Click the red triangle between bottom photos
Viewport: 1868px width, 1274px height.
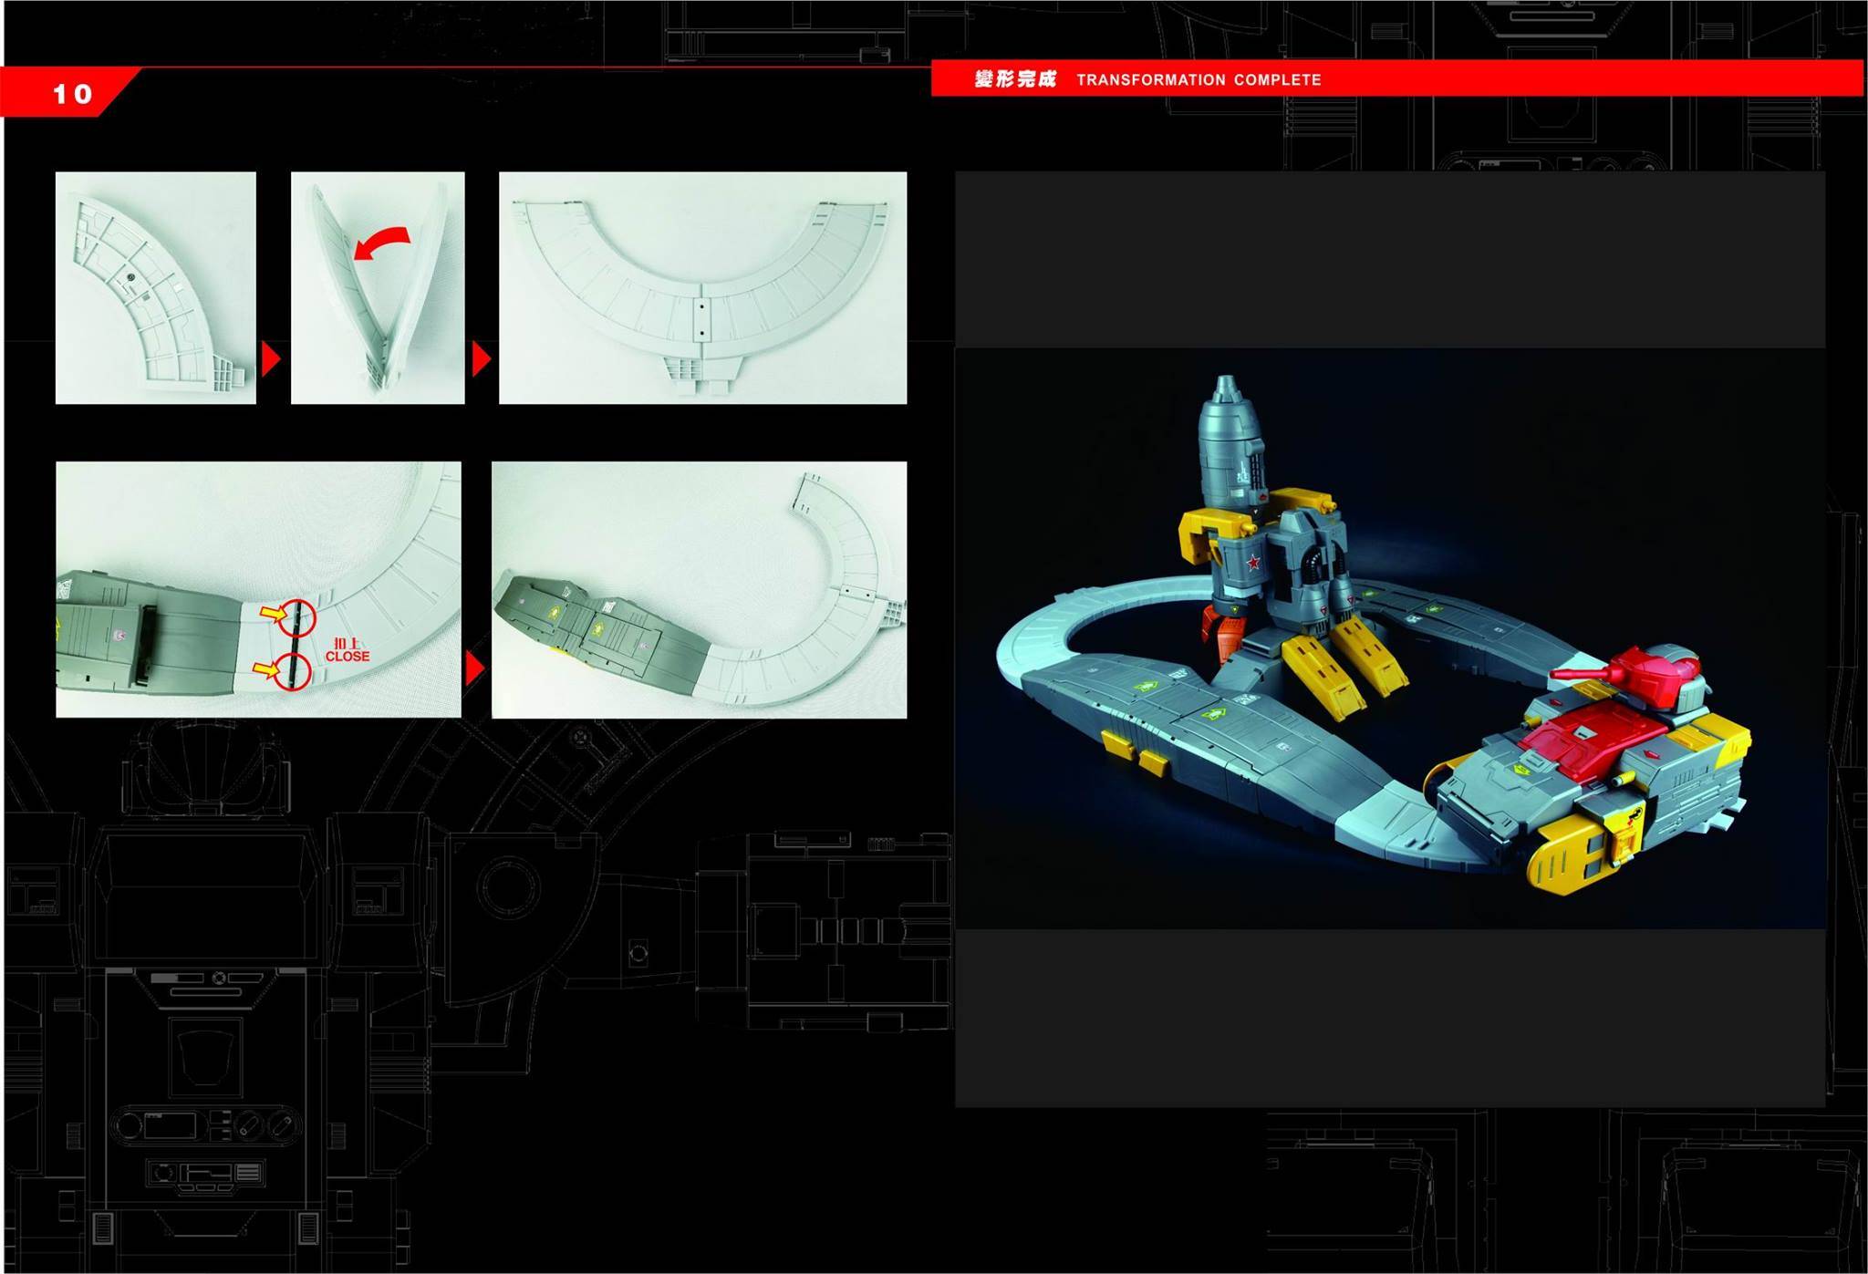pos(474,668)
